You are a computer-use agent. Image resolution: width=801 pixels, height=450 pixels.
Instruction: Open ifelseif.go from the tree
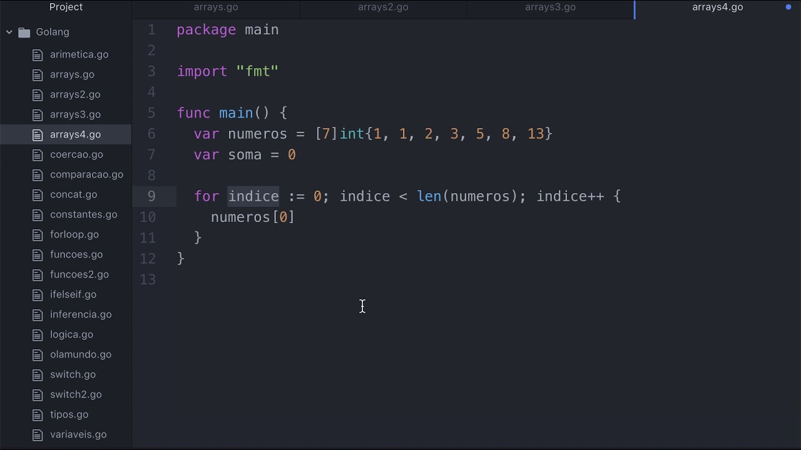pos(73,294)
